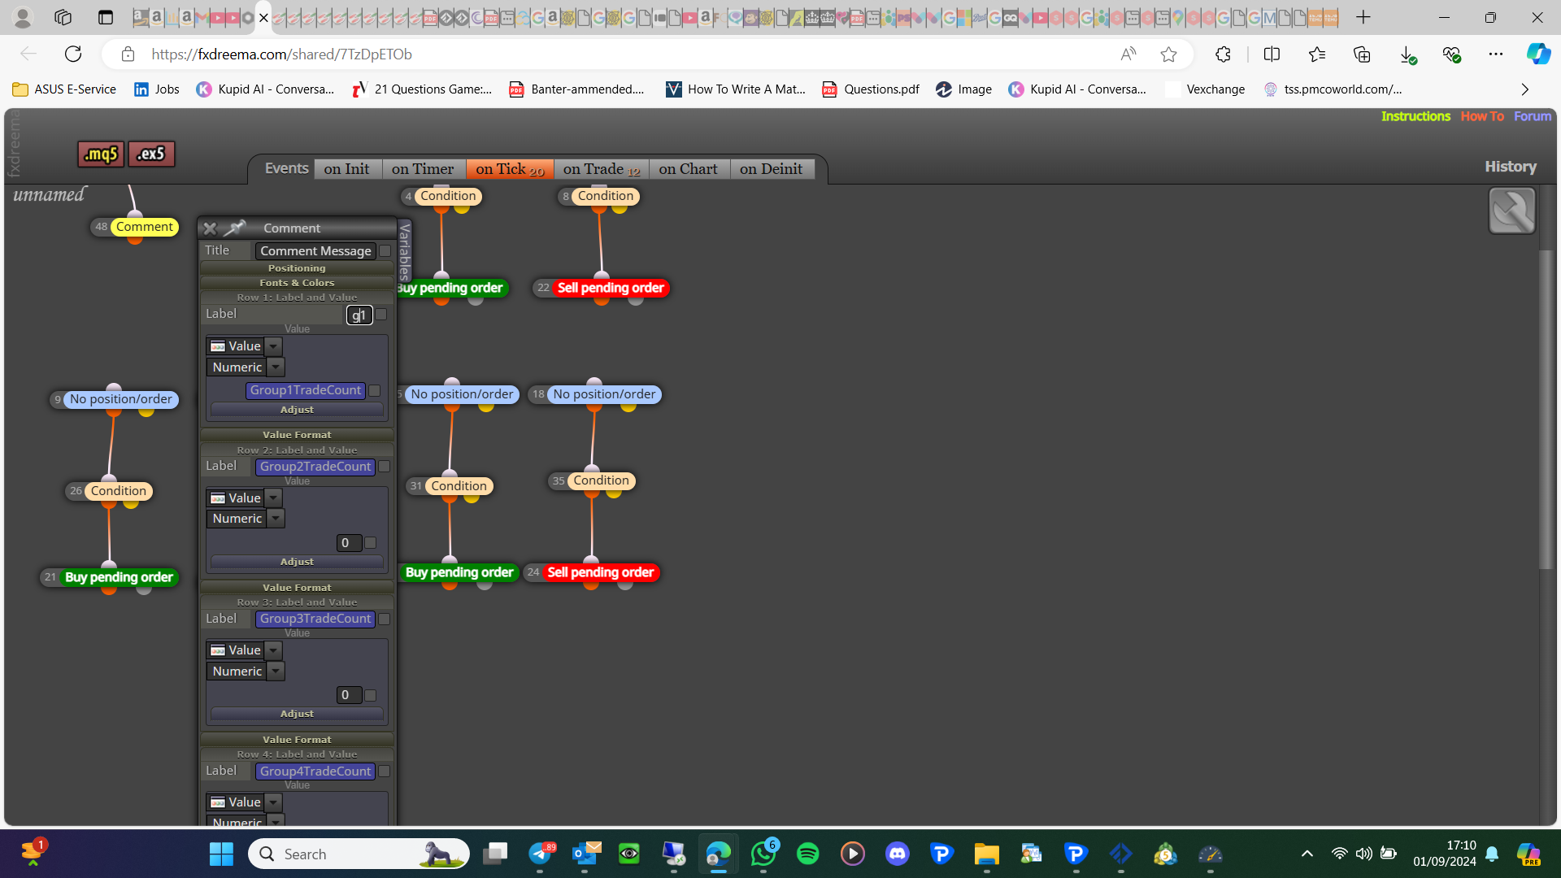Switch to the on Timer tab
The height and width of the screenshot is (878, 1561).
point(423,169)
